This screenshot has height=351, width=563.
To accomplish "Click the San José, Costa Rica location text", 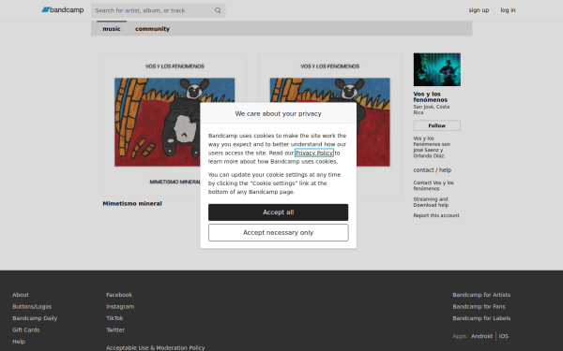I will point(432,110).
